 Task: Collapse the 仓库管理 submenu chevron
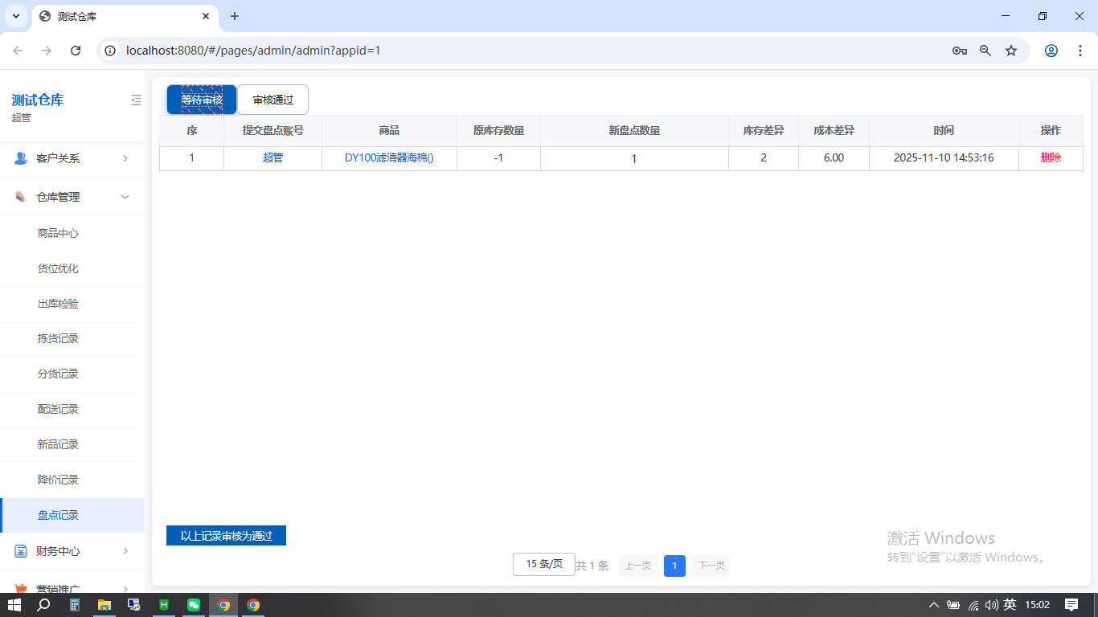125,196
